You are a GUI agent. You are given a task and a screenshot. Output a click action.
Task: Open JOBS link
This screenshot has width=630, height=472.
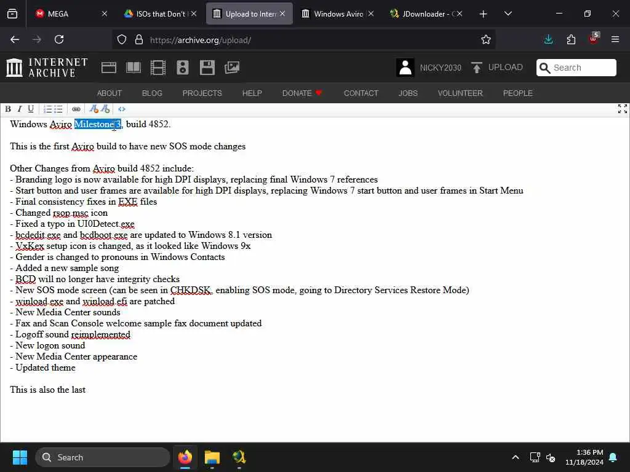[x=408, y=93]
